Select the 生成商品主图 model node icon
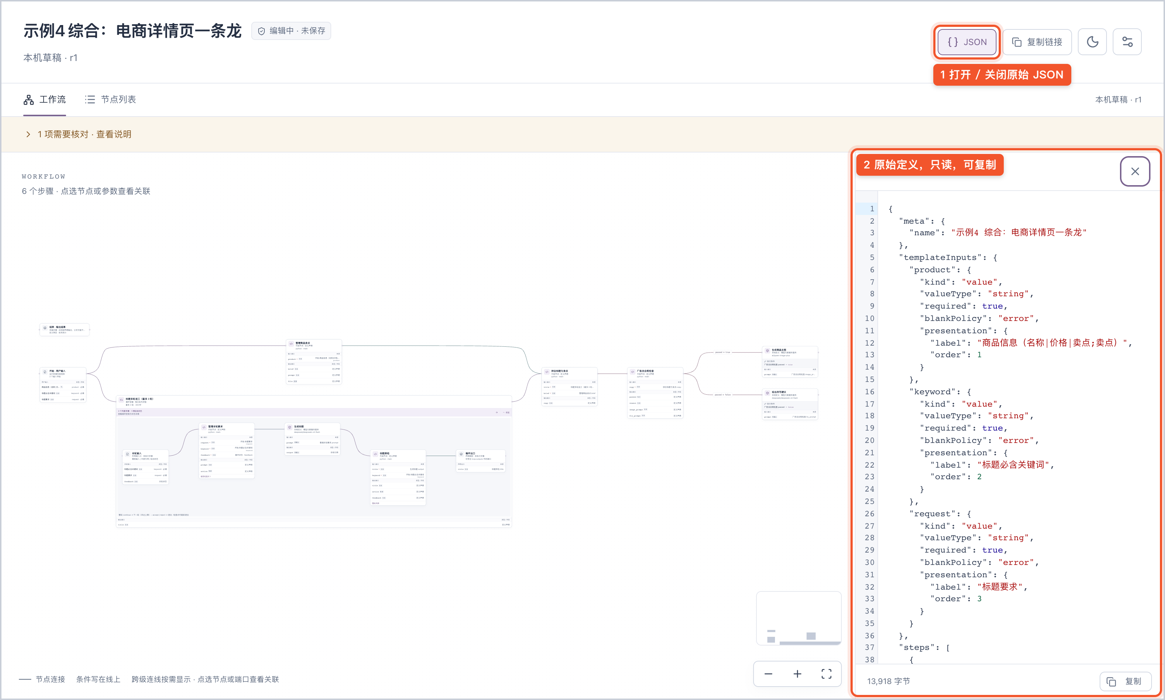This screenshot has width=1165, height=700. tap(767, 351)
